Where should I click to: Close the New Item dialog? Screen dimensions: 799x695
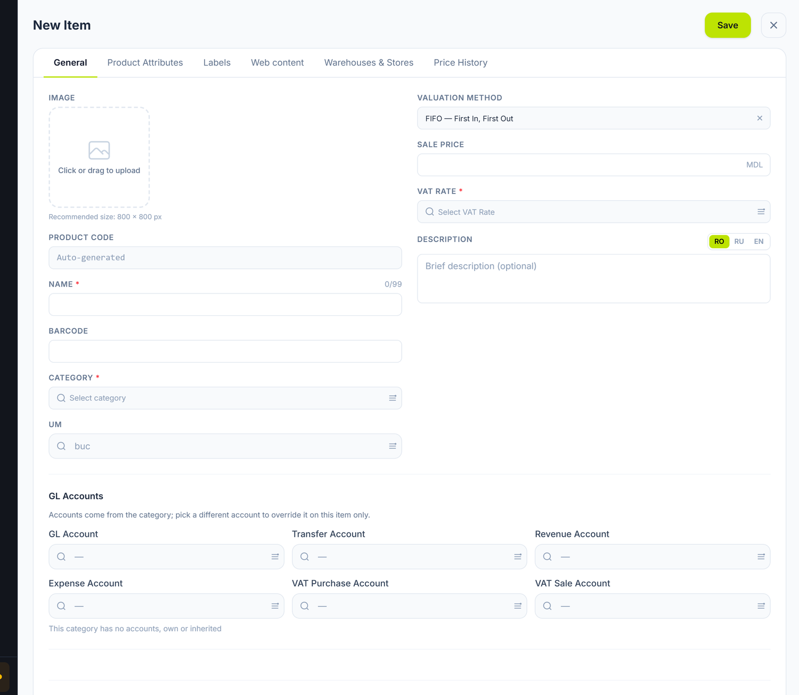773,25
